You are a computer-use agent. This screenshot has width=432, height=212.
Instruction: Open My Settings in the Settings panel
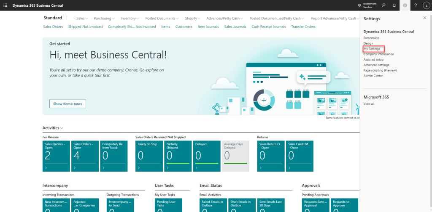click(x=372, y=49)
